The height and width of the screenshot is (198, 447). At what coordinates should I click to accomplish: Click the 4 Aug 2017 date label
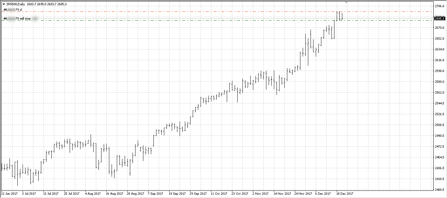(x=93, y=194)
